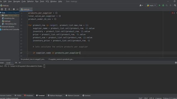Image resolution: width=177 pixels, height=99 pixels.
Task: Open the Problems tool window
Action: (28, 95)
